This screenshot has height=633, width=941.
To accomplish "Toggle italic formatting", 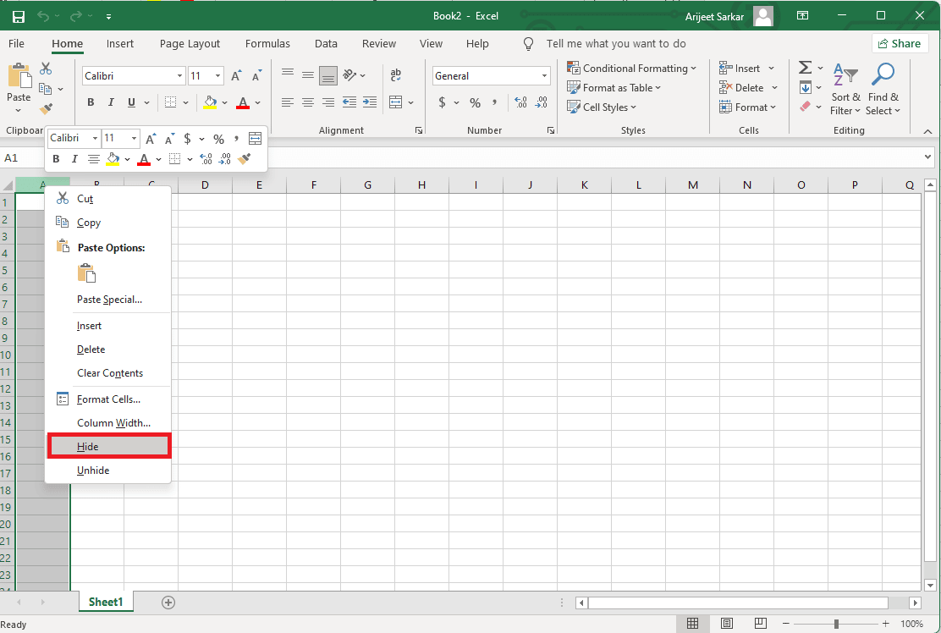I will 113,102.
